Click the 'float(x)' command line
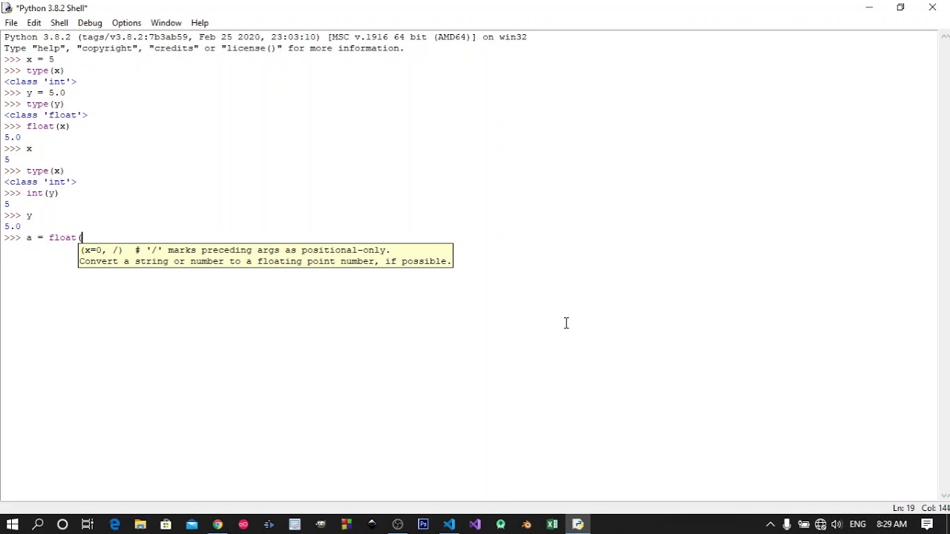The height and width of the screenshot is (534, 950). (48, 126)
